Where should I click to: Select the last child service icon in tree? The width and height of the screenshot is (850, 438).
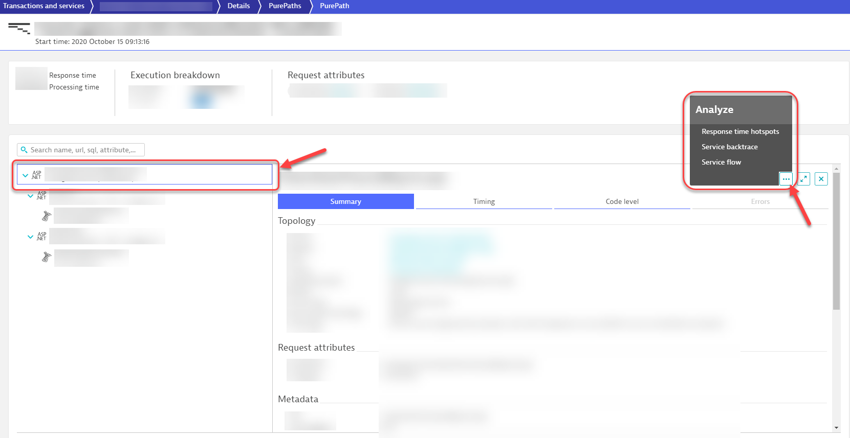(46, 257)
